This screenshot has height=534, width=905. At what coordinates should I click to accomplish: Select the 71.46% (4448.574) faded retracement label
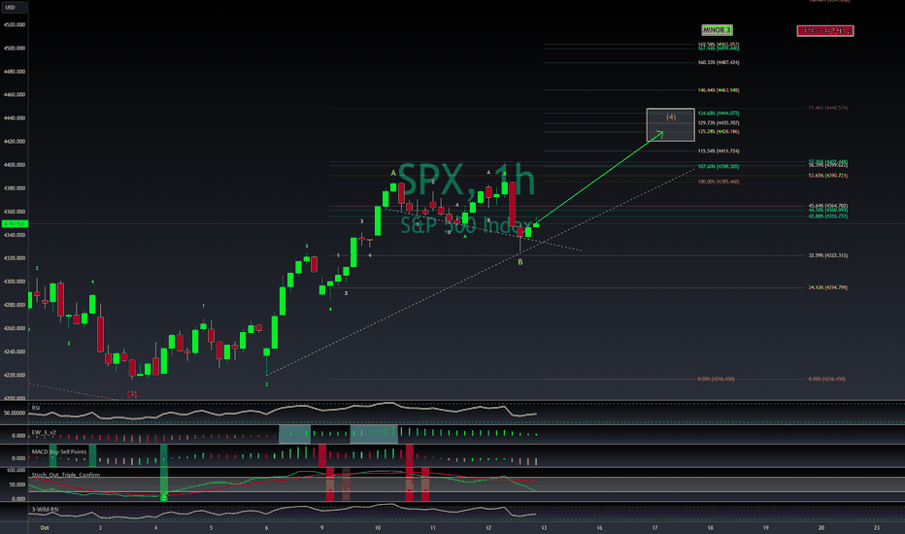(827, 108)
